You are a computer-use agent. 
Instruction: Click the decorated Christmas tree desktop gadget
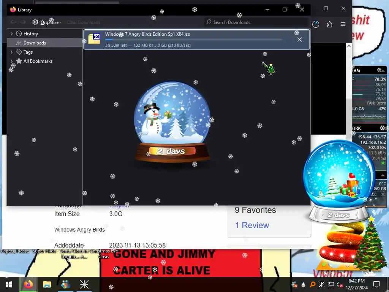371,244
